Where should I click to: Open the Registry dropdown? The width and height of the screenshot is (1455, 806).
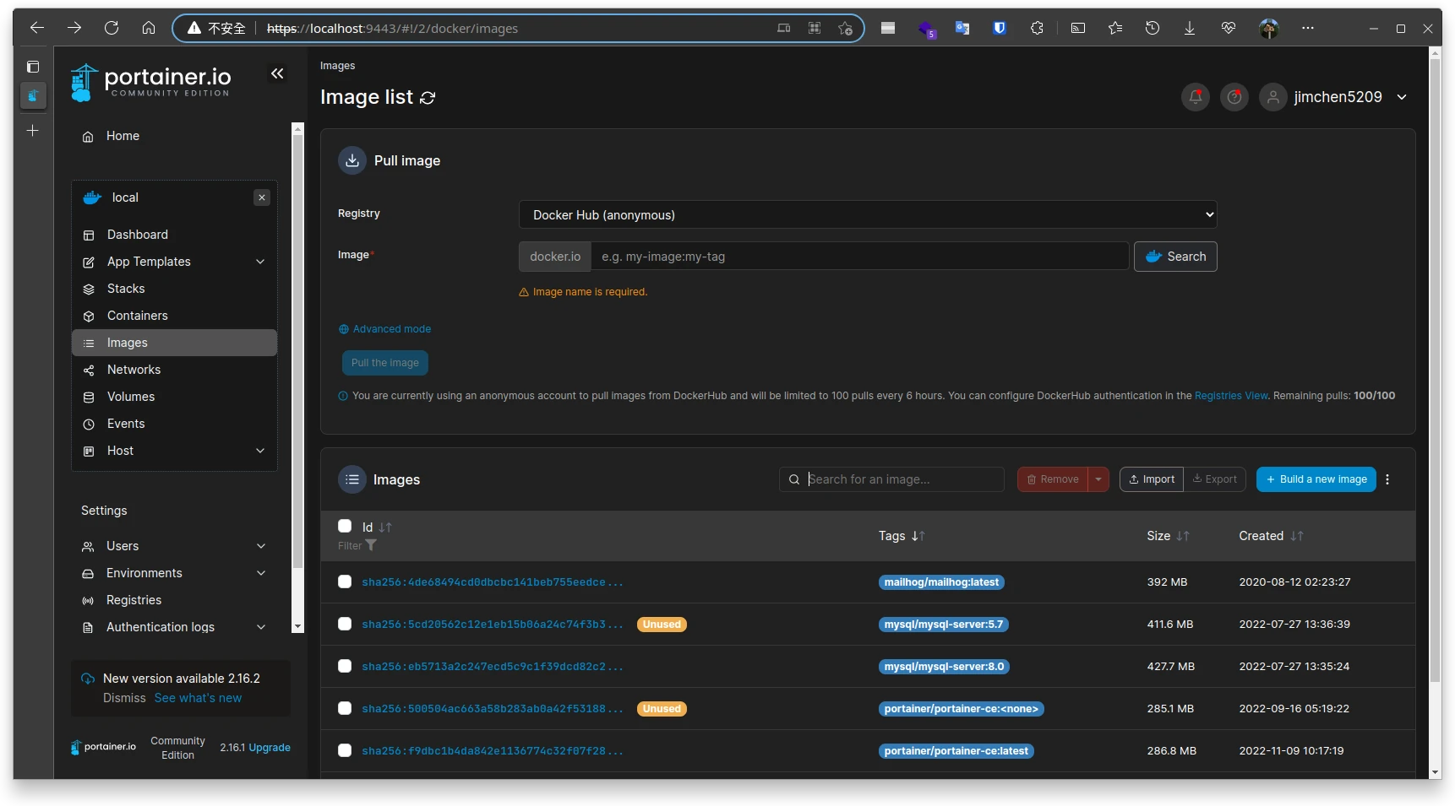pos(867,215)
